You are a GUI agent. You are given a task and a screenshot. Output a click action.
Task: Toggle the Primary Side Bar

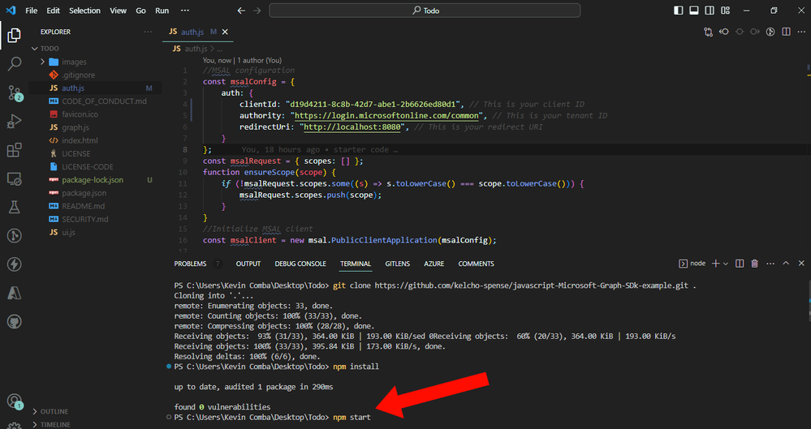678,11
